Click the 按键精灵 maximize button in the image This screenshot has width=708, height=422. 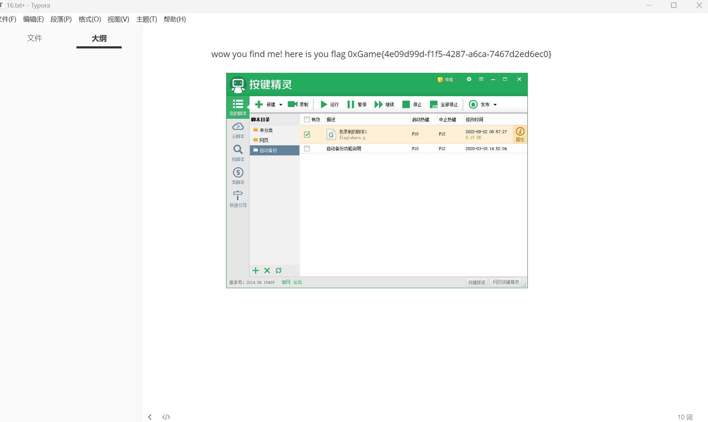[x=505, y=79]
